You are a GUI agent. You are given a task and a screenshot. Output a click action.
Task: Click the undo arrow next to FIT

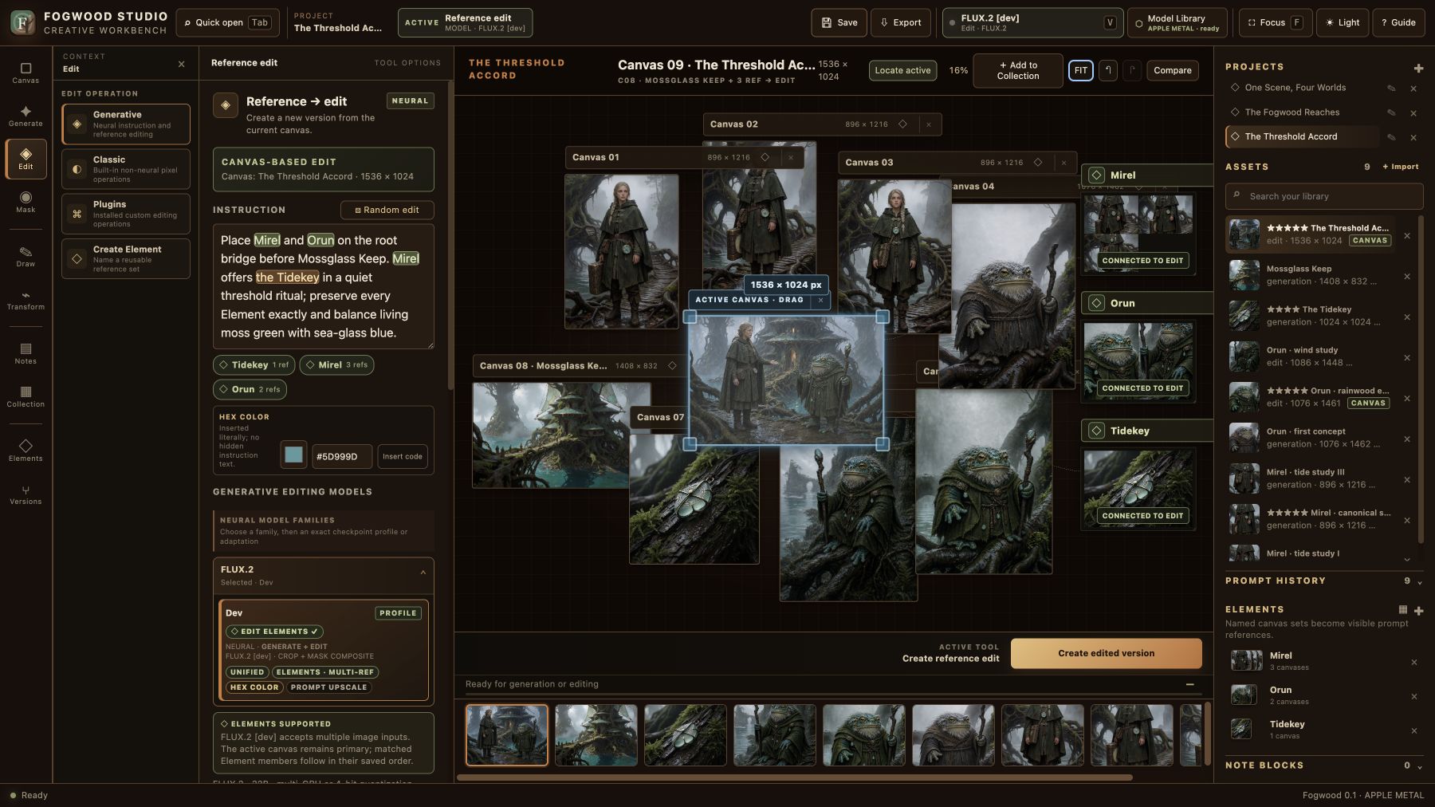tap(1108, 70)
